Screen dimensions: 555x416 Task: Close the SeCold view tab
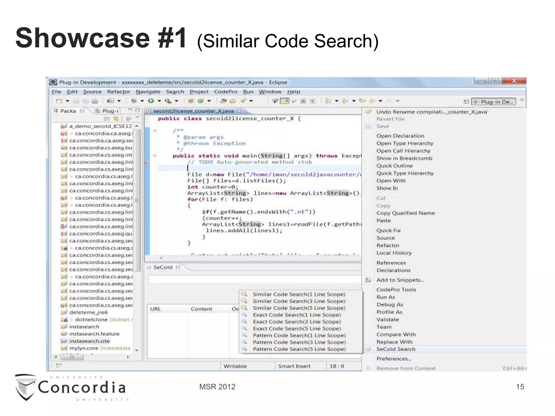click(178, 267)
